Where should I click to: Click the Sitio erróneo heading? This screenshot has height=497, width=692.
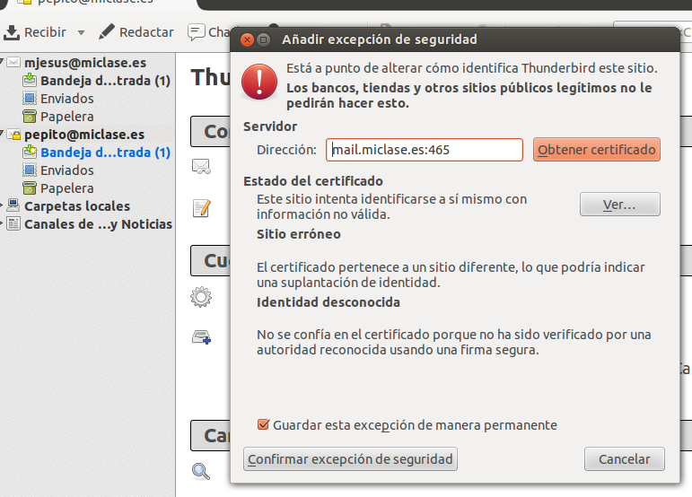(299, 234)
